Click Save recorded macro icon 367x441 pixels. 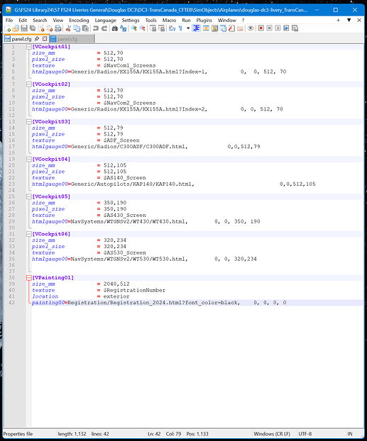click(x=295, y=28)
